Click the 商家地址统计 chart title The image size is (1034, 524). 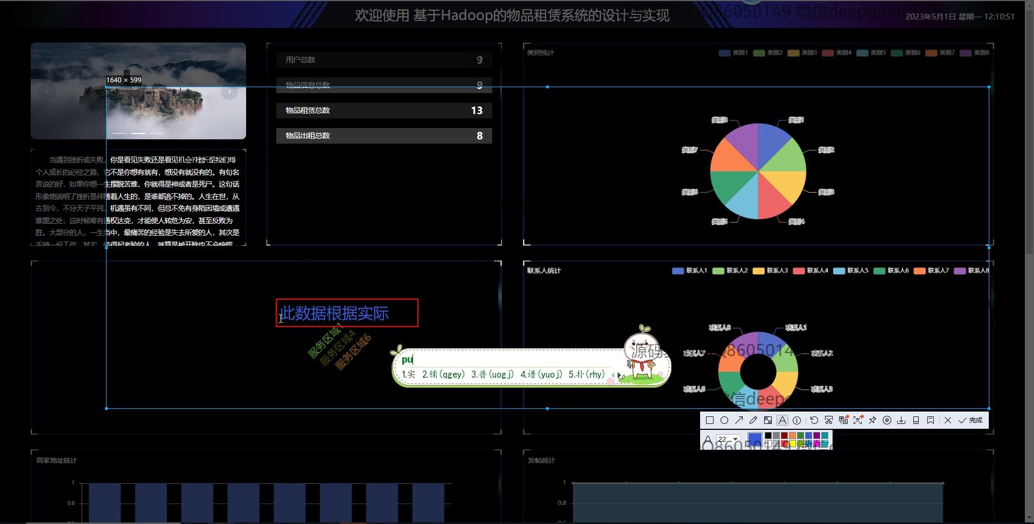click(x=57, y=461)
